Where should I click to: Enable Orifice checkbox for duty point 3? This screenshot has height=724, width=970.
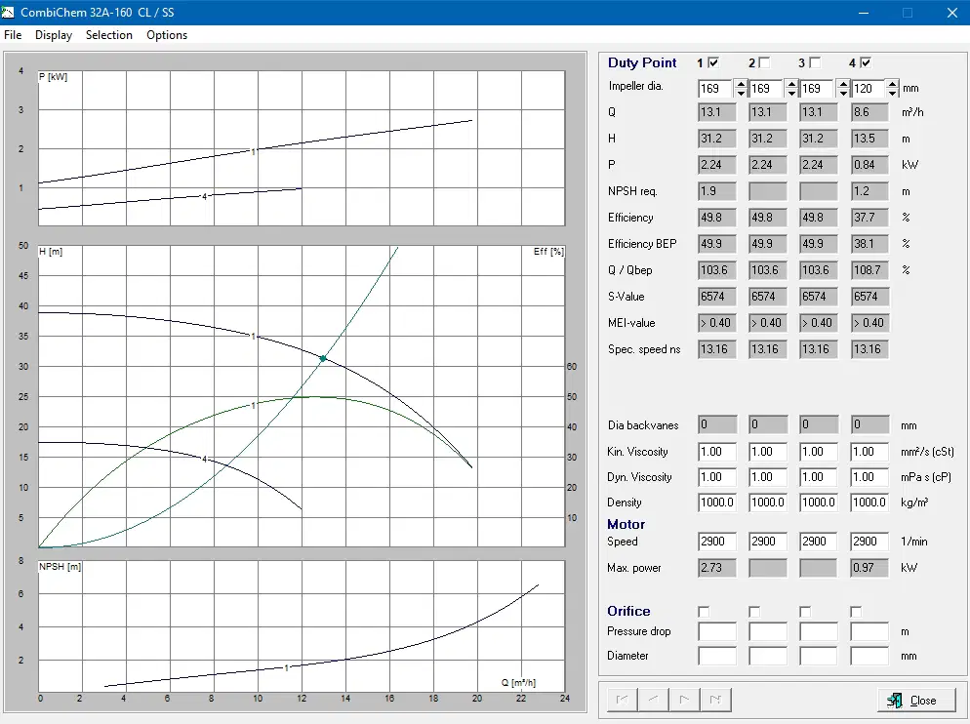(805, 612)
